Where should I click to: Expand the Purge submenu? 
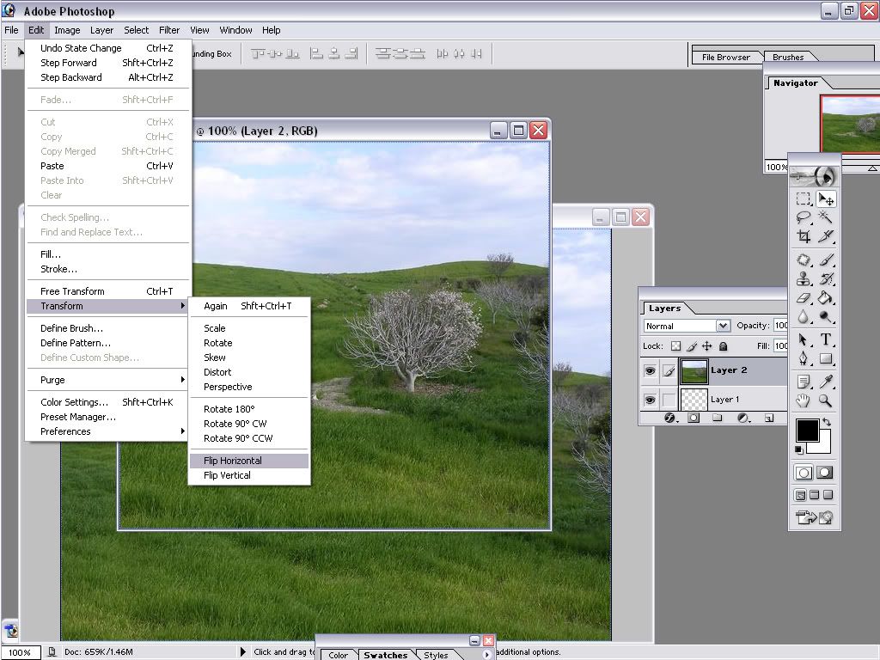coord(107,380)
